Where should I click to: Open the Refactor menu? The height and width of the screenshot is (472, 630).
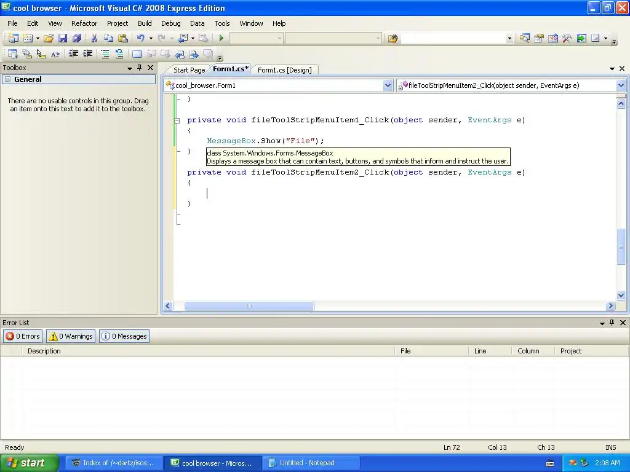(84, 23)
